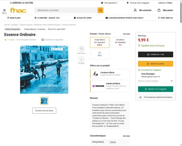Image resolution: width=182 pixels, height=146 pixels.
Task: Open the Livraison offerte offer card
Action: click(110, 74)
